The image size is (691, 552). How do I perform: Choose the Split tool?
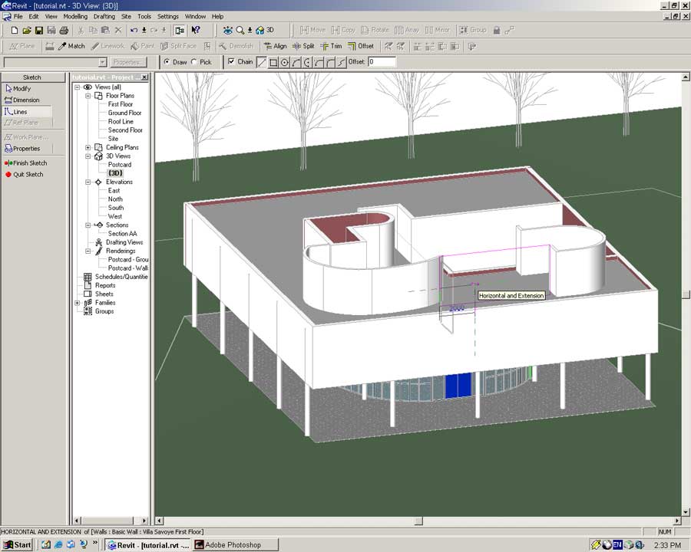point(303,46)
